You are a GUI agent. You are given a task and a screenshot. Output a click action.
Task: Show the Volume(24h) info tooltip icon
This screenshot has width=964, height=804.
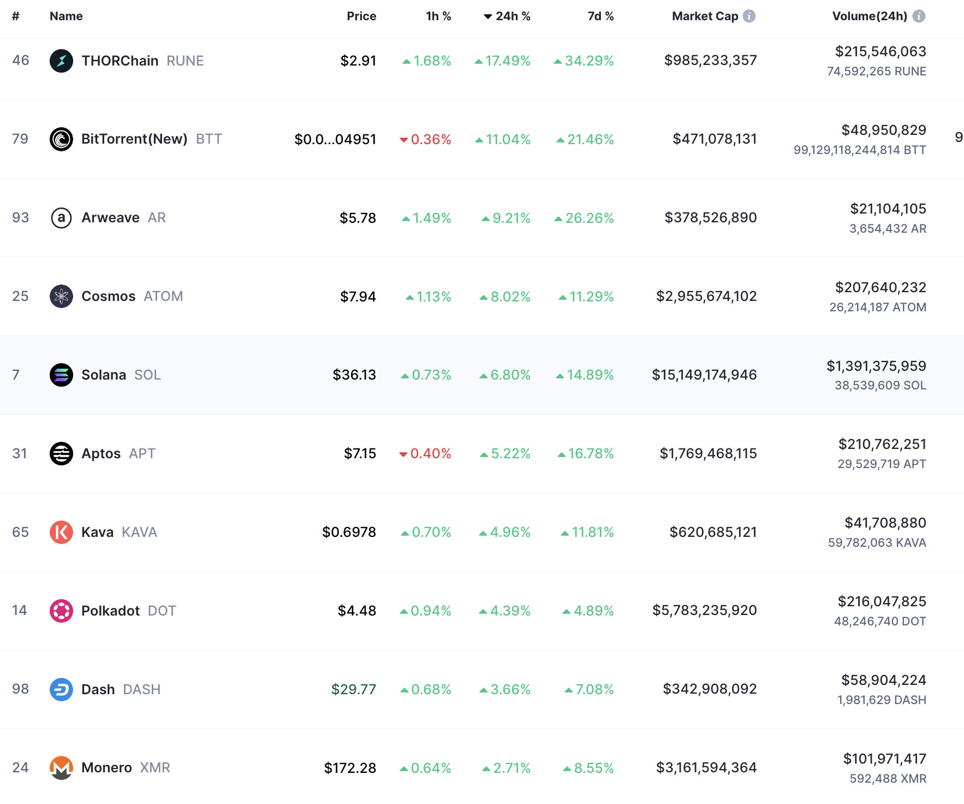click(x=919, y=16)
